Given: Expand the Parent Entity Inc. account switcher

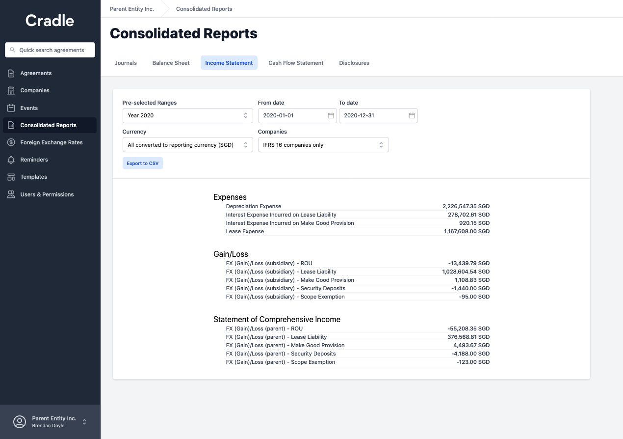Looking at the screenshot, I should pos(50,422).
